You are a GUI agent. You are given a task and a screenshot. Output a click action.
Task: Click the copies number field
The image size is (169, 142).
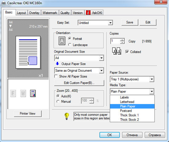[x=115, y=41]
